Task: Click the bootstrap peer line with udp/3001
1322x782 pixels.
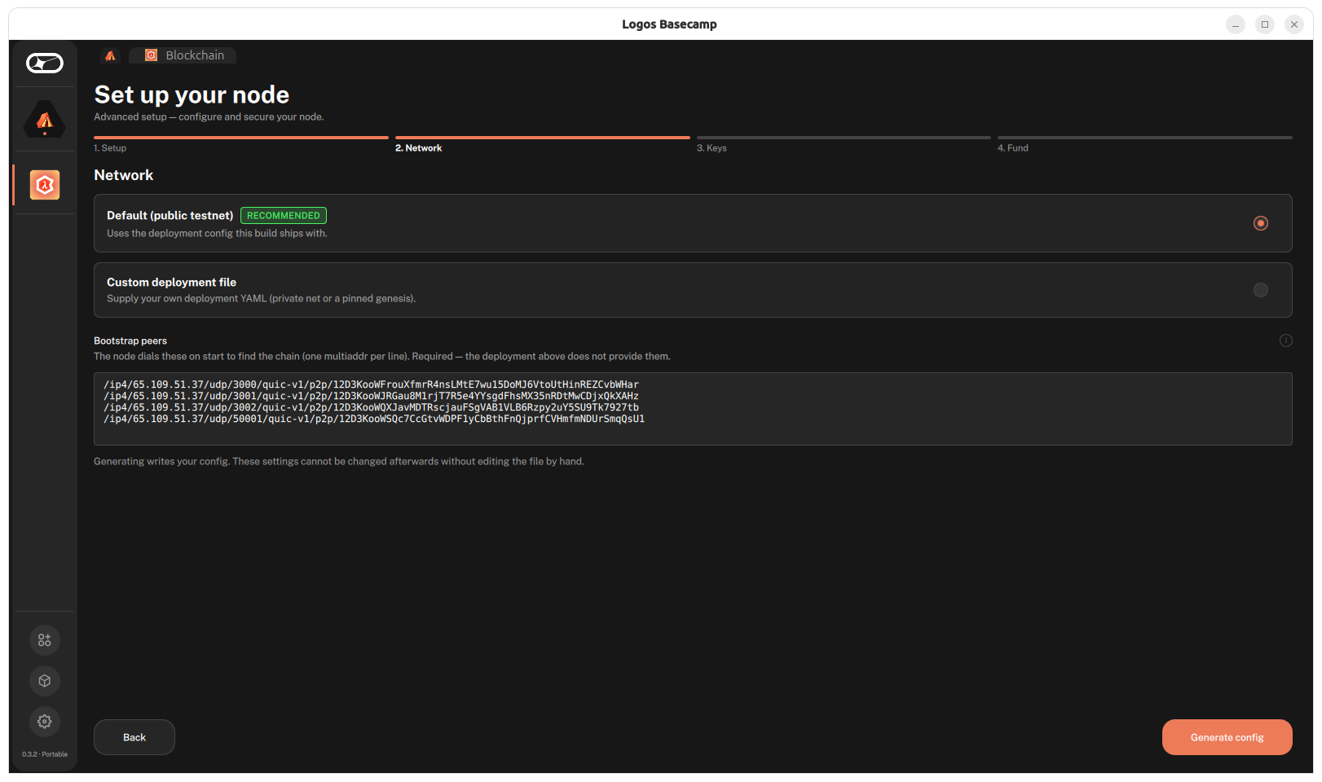Action: pos(371,396)
